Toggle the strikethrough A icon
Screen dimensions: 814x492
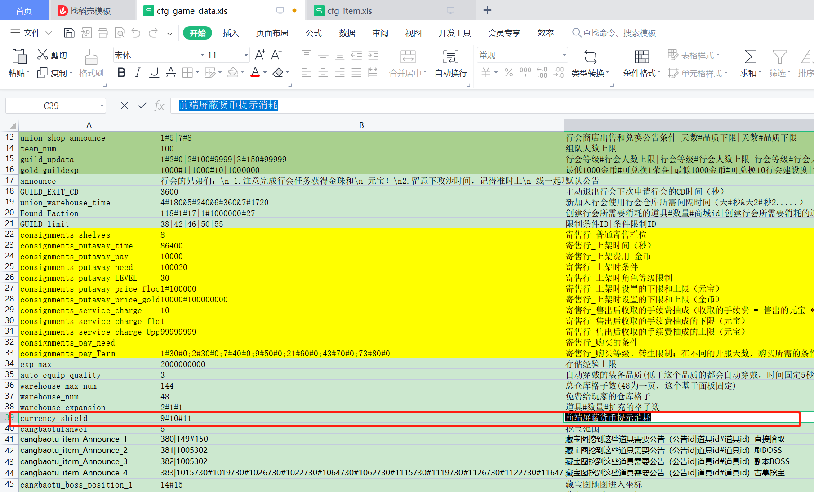coord(171,72)
